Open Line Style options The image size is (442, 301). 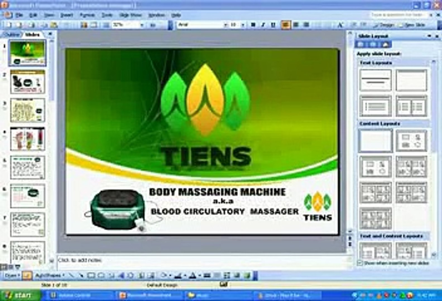[x=207, y=276]
